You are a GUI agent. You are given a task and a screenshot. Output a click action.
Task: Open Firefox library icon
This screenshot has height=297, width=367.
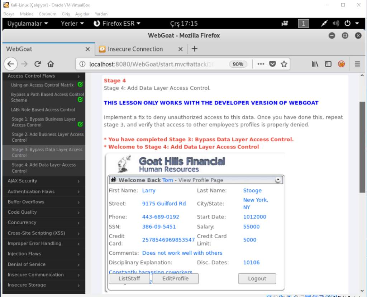(x=315, y=64)
